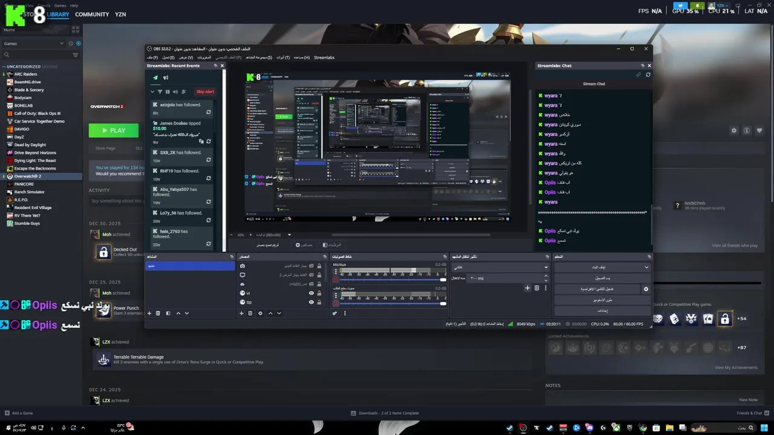Switch to Steam COMMUNITY tab
Viewport: 774px width, 435px height.
[x=92, y=14]
